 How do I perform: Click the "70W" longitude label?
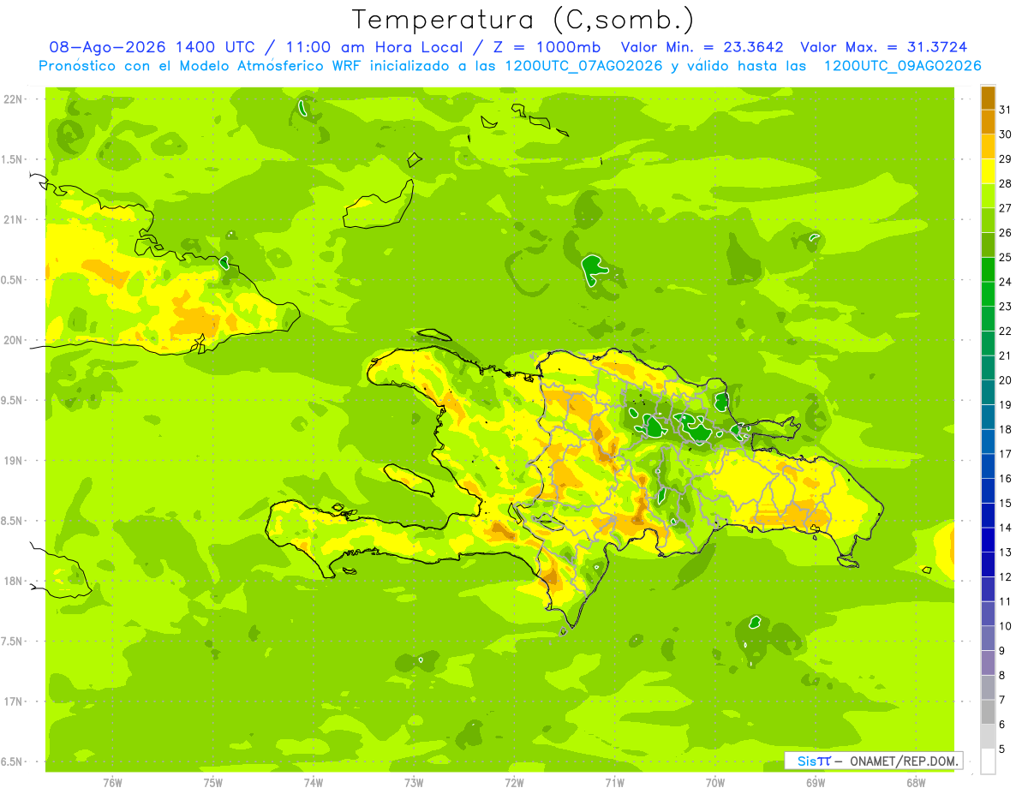click(x=715, y=783)
